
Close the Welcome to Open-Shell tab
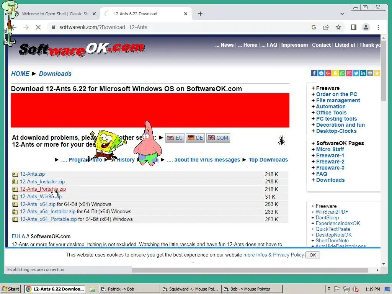coord(94,14)
